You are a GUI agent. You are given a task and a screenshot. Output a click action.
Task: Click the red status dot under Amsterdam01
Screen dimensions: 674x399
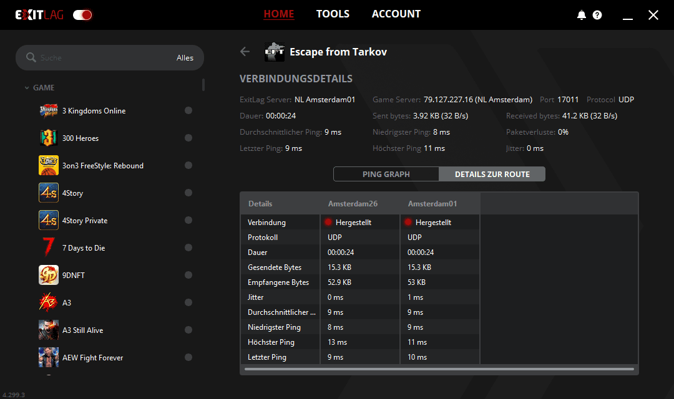coord(408,222)
